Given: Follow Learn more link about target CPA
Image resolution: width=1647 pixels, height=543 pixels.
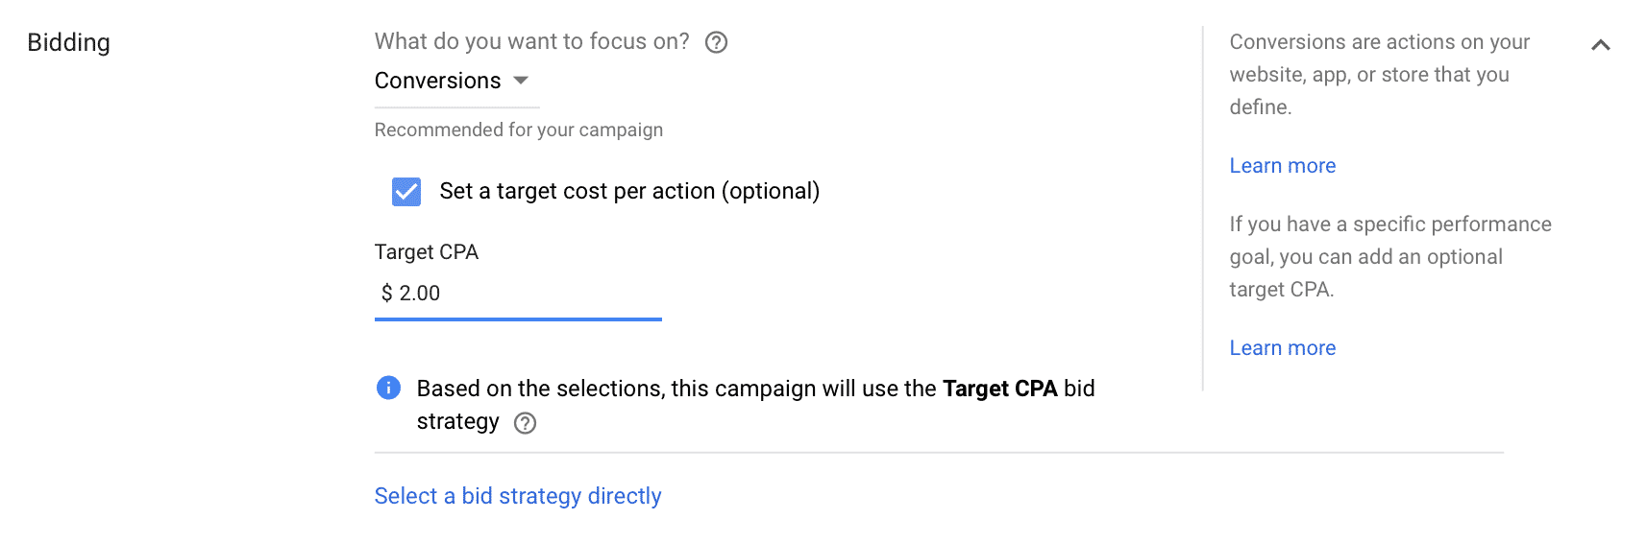Looking at the screenshot, I should (x=1283, y=348).
